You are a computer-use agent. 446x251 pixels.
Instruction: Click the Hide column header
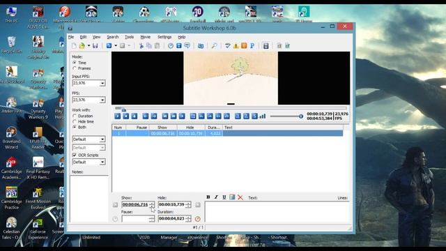click(191, 128)
